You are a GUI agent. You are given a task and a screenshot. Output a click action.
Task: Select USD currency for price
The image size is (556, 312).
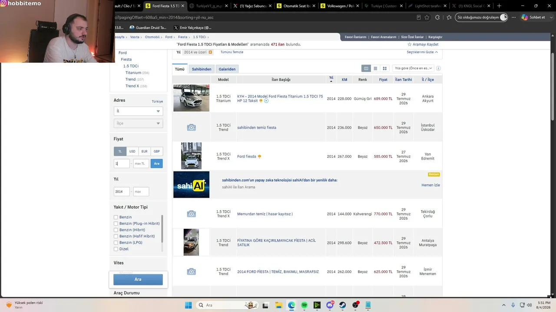132,151
